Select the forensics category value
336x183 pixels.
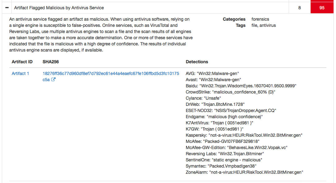260,19
